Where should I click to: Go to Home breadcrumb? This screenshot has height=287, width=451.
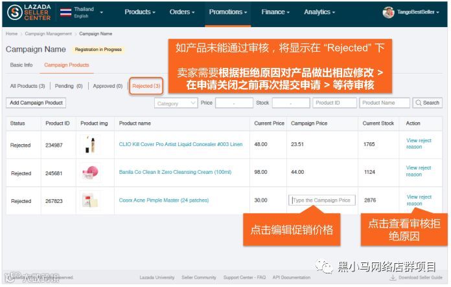click(12, 34)
